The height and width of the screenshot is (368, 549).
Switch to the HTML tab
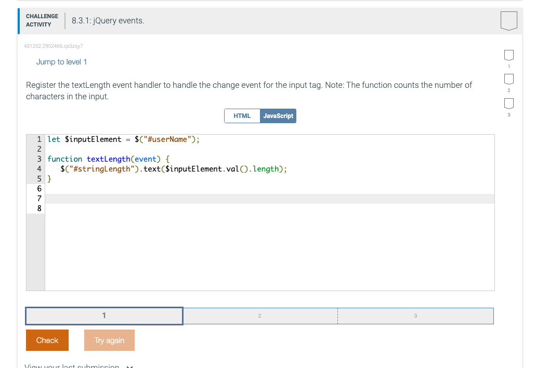pos(242,115)
